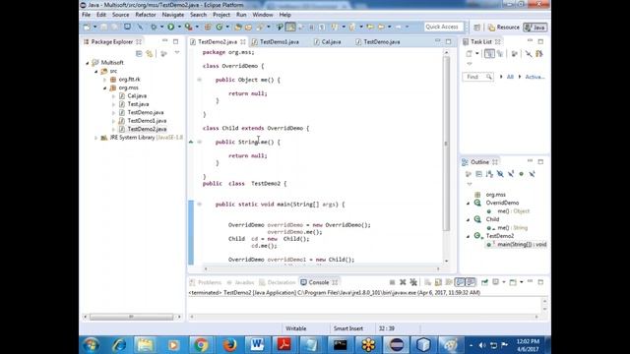Open Windows Start menu
The height and width of the screenshot is (354, 630).
click(92, 345)
